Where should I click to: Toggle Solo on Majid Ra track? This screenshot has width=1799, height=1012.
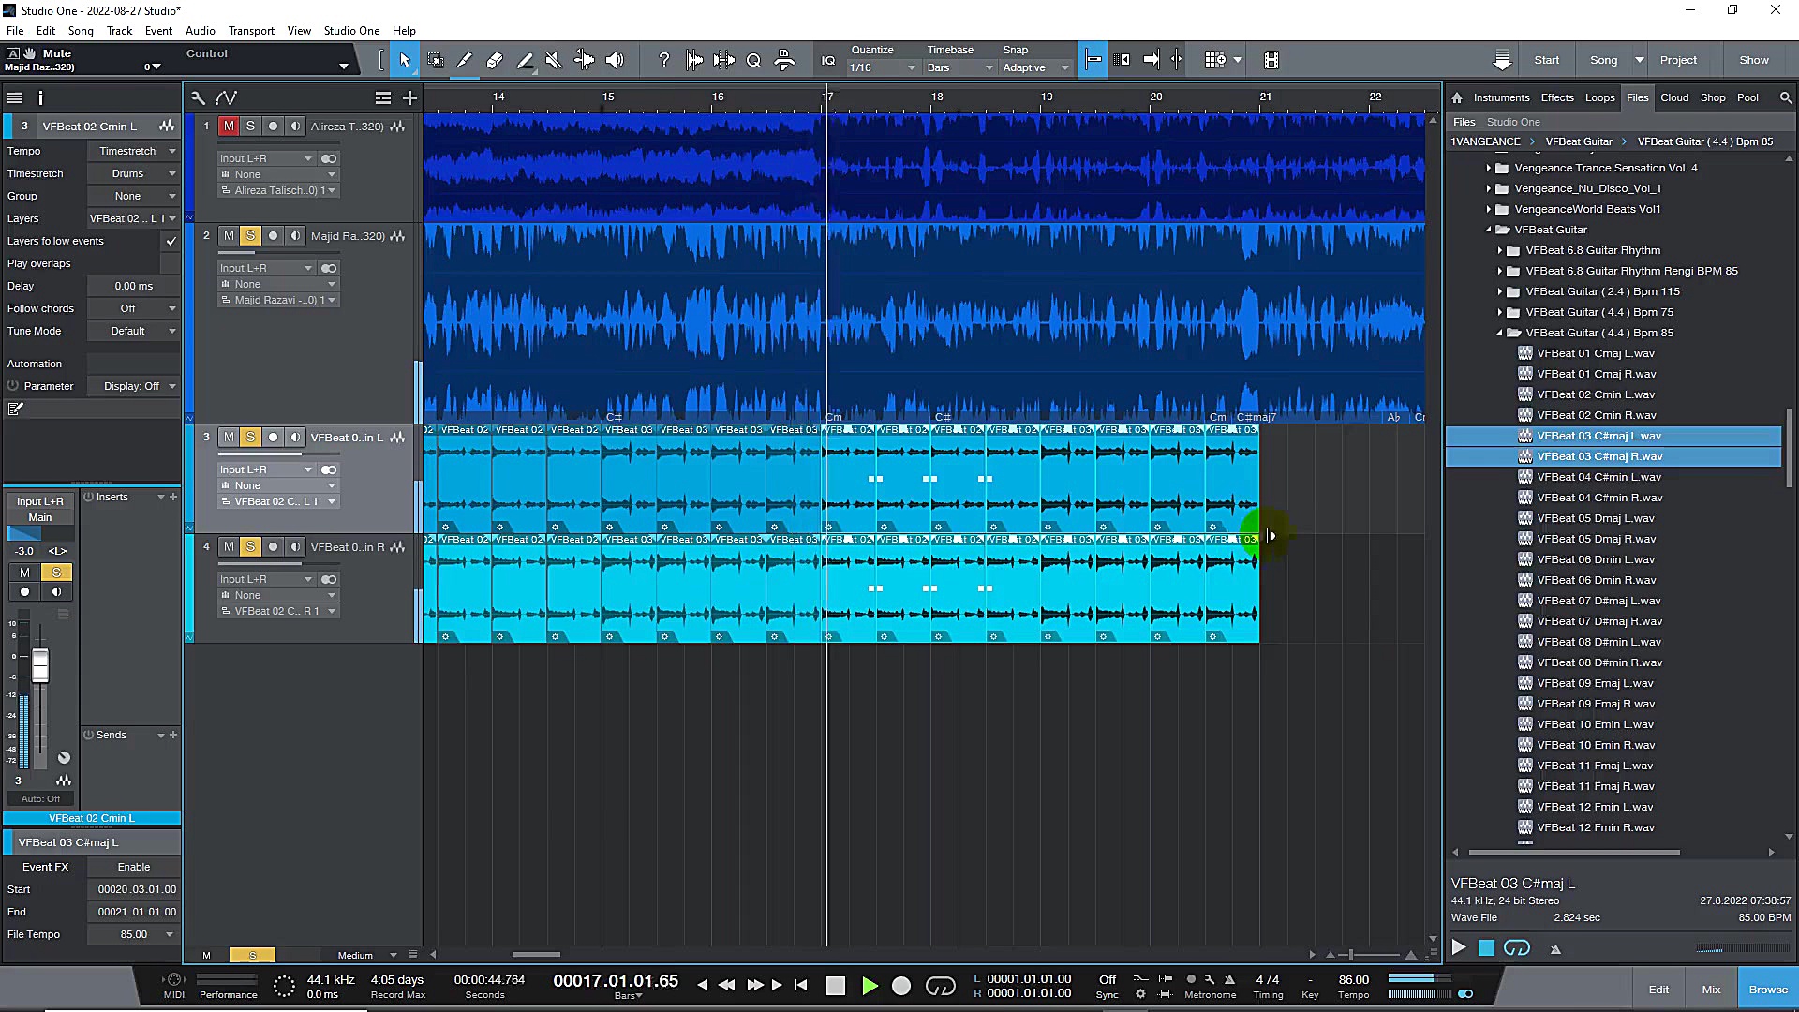(250, 236)
